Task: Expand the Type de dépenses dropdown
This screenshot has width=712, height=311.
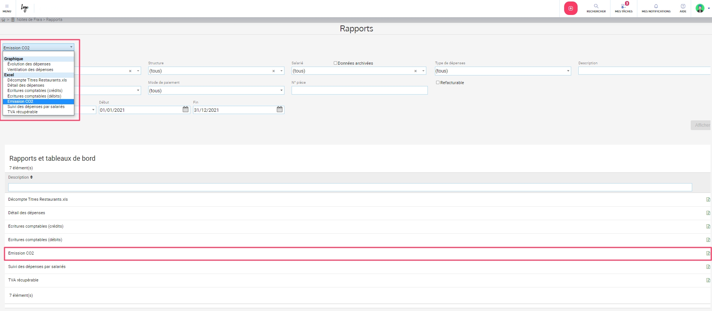Action: pyautogui.click(x=568, y=71)
